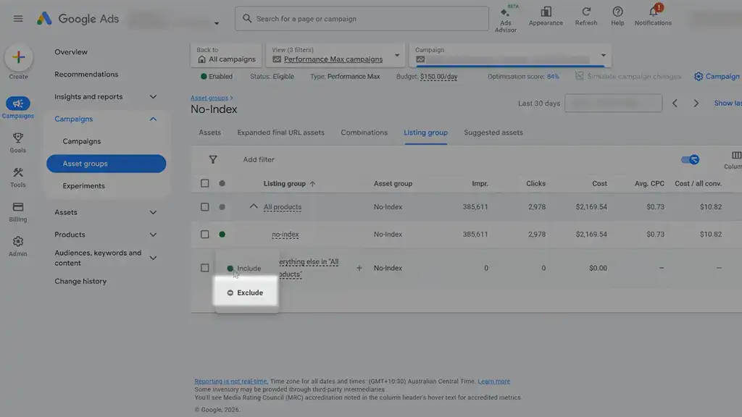
Task: Open the Help menu
Action: (617, 16)
